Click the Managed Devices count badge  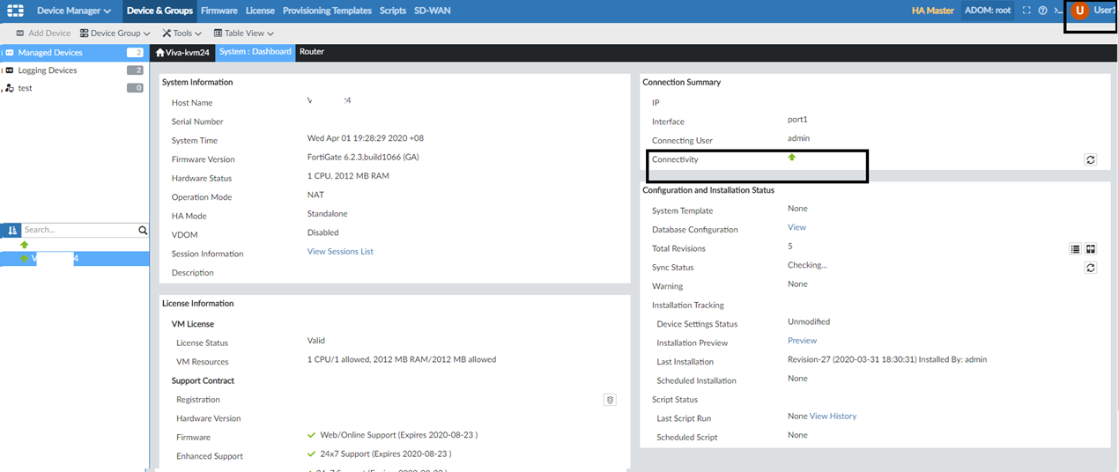point(135,53)
